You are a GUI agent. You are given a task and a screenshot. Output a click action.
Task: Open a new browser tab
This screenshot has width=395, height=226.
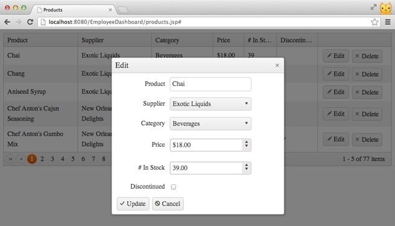click(x=123, y=10)
